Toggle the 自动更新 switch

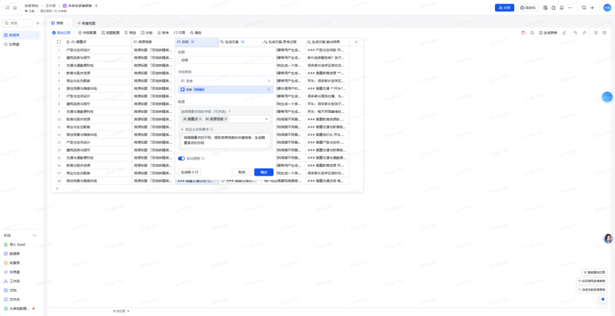181,158
